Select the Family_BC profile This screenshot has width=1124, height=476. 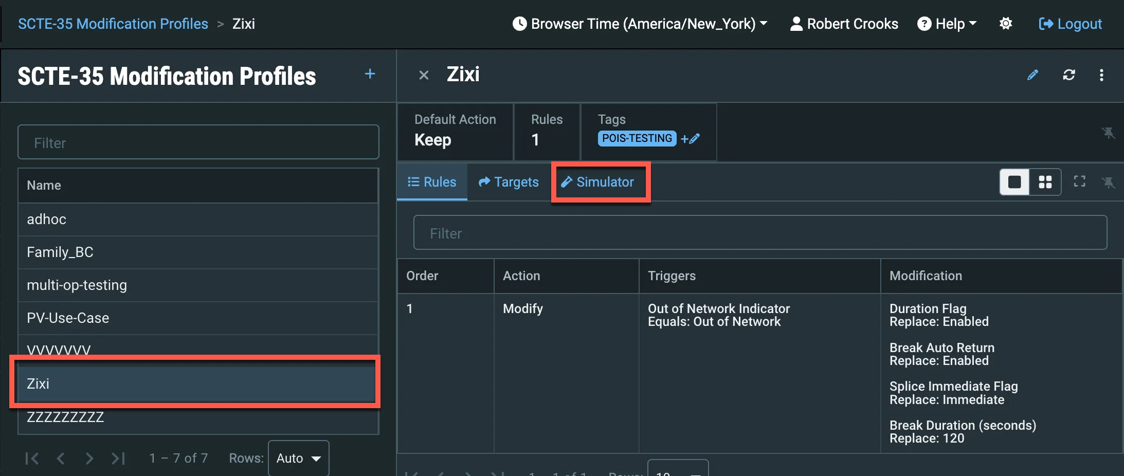coord(198,252)
